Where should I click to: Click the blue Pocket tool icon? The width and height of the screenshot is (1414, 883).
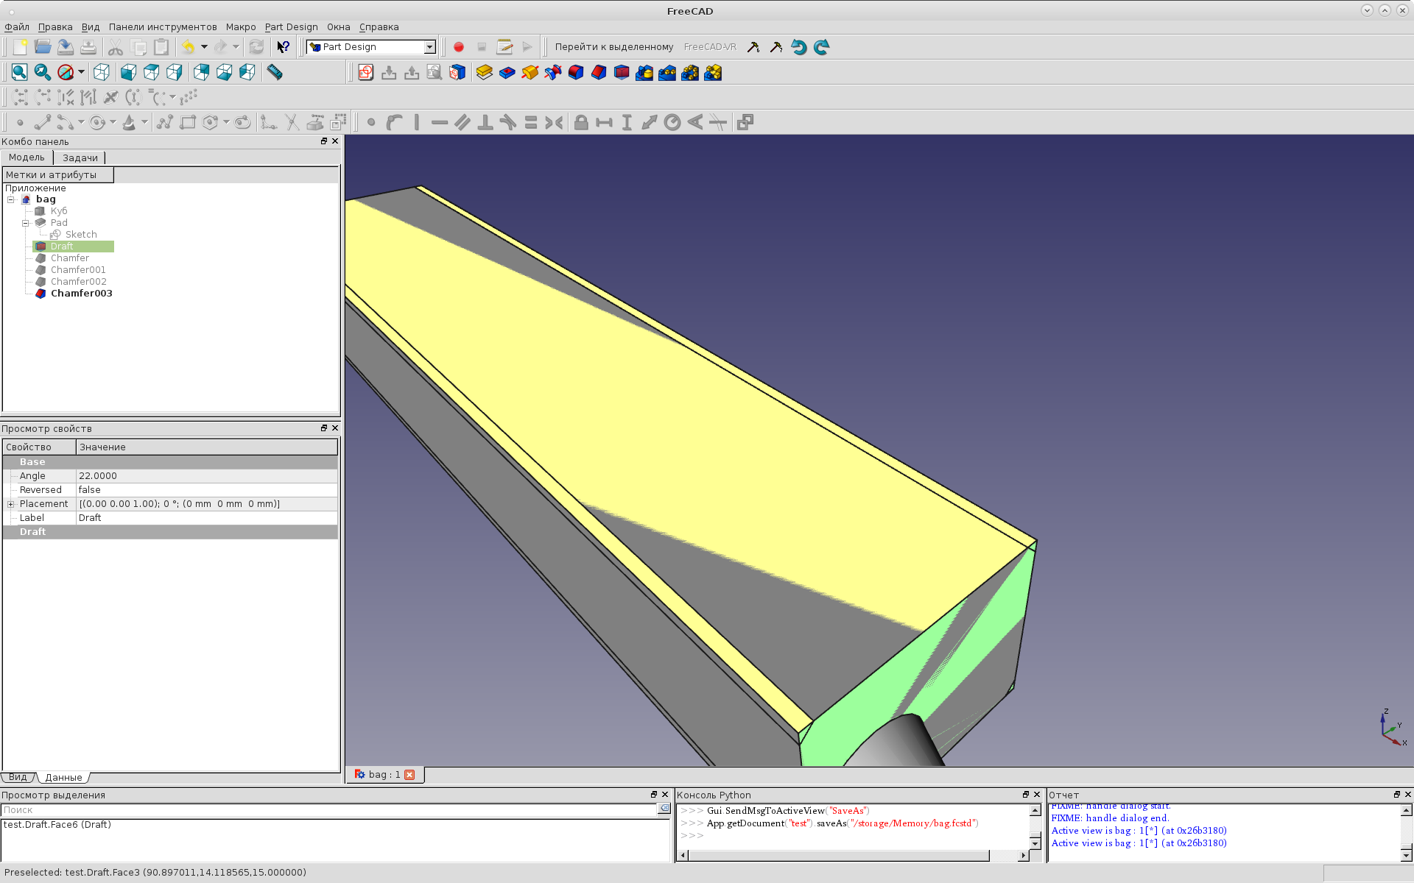[x=507, y=72]
